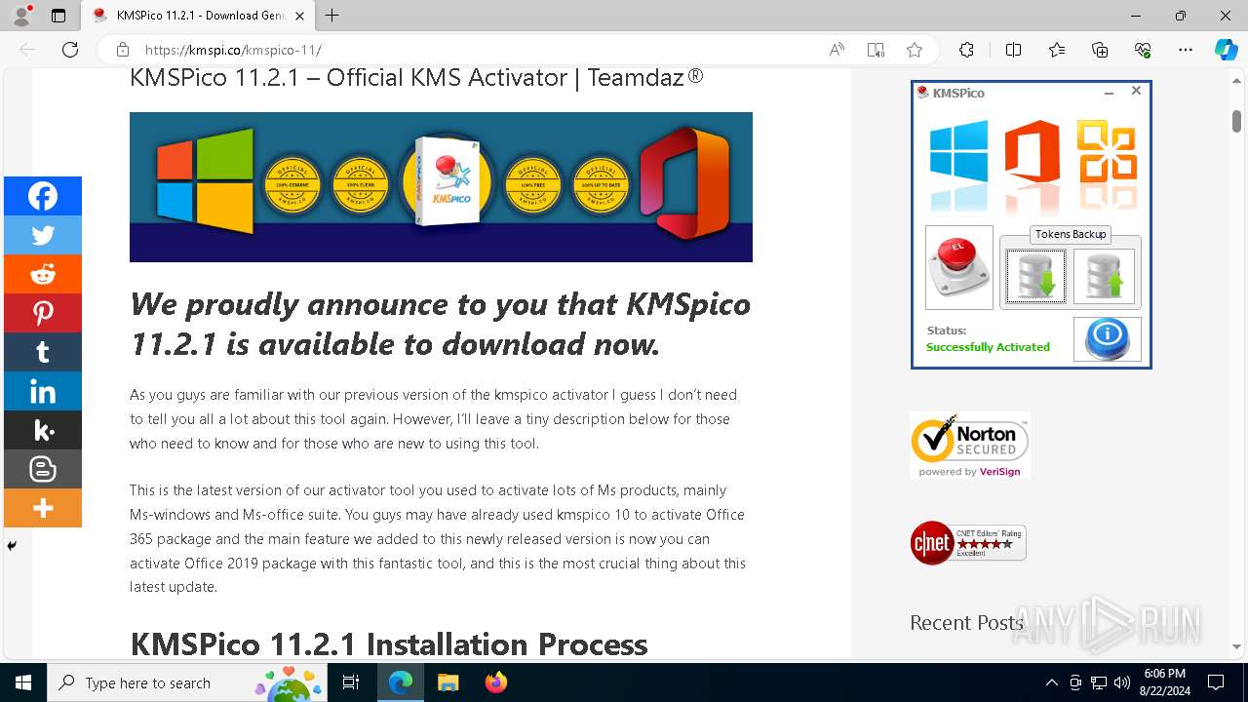The height and width of the screenshot is (702, 1248).
Task: Open Task View on the taskbar
Action: coord(351,682)
